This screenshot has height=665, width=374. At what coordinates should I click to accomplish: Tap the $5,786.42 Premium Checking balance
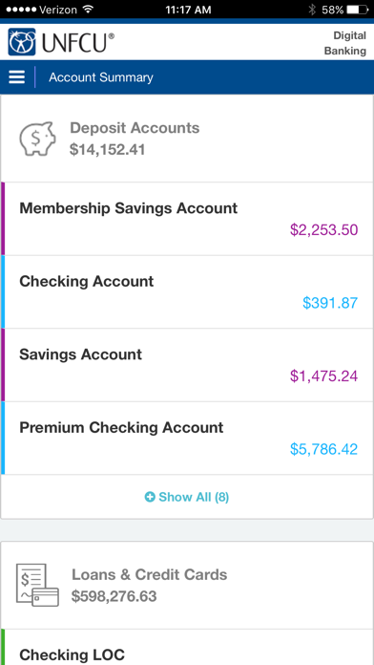tap(324, 449)
